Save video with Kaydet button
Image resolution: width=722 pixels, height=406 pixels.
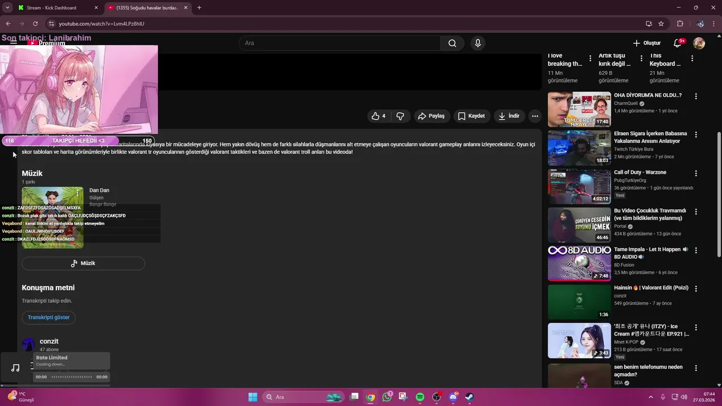click(x=471, y=116)
